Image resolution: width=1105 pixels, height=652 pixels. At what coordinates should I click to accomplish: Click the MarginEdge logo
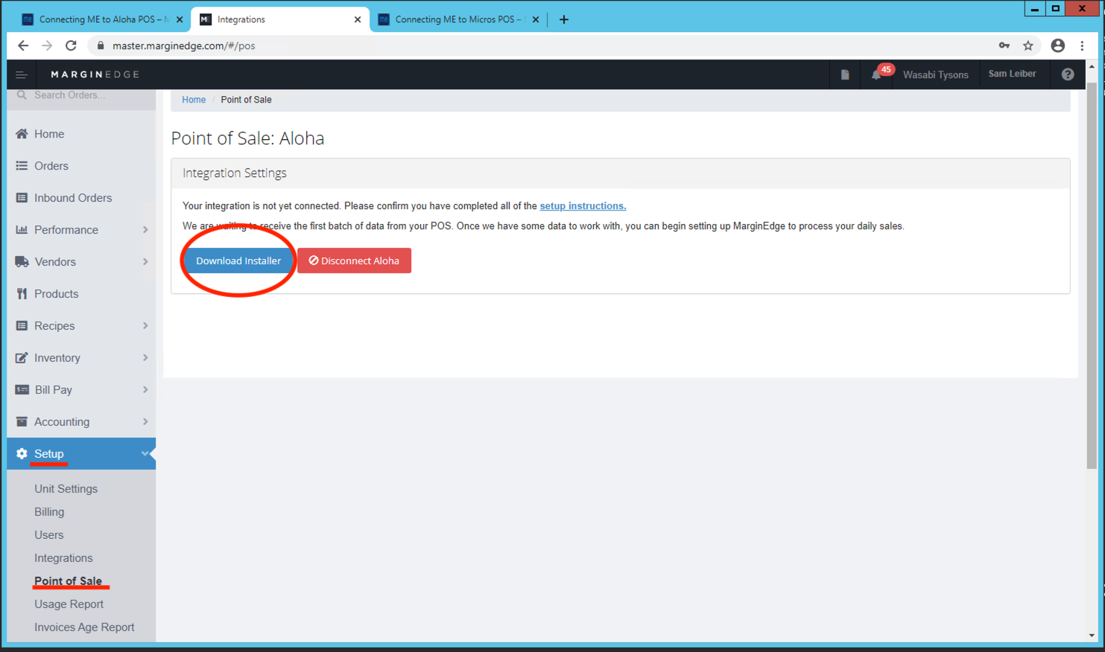(x=95, y=74)
